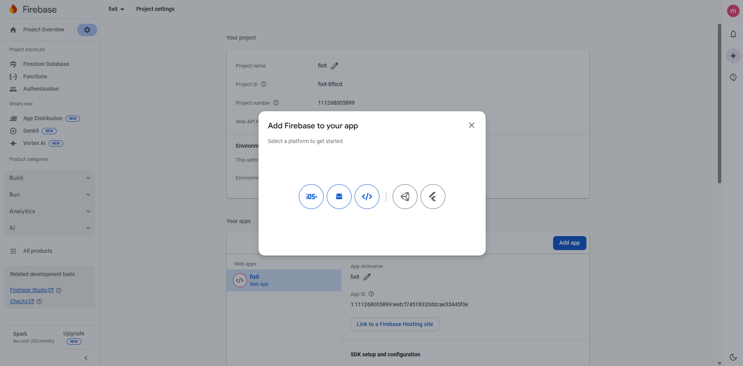Go to Project Overview
This screenshot has width=743, height=366.
(x=38, y=30)
